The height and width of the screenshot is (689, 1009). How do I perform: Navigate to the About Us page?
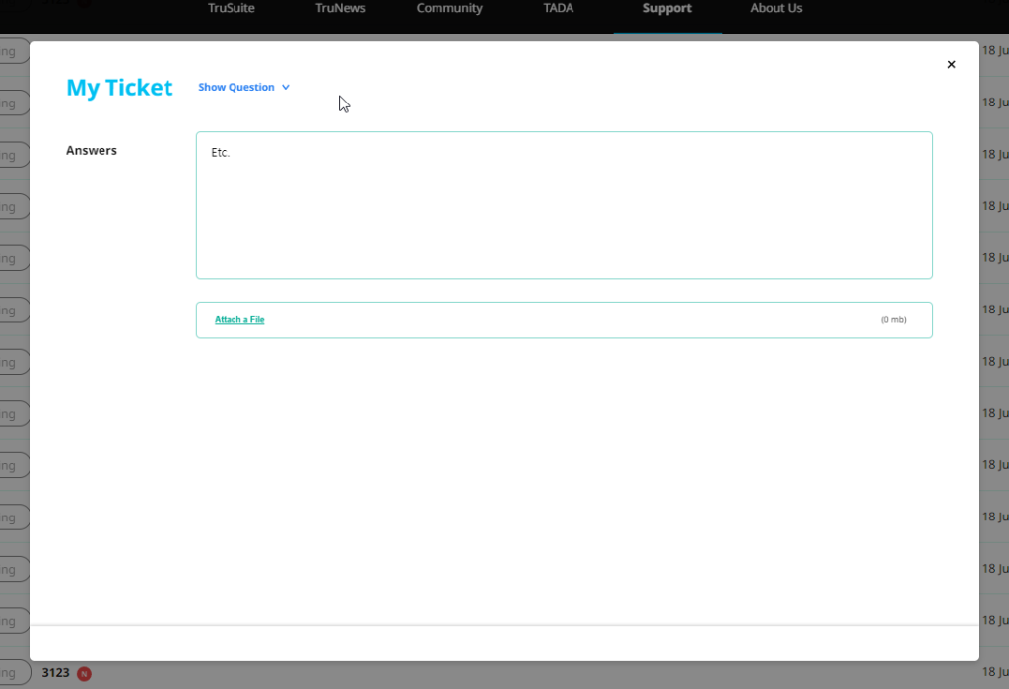tap(776, 9)
